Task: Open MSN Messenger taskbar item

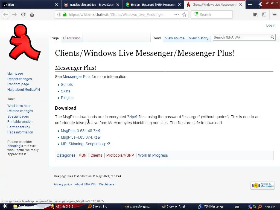Action: coord(211,206)
